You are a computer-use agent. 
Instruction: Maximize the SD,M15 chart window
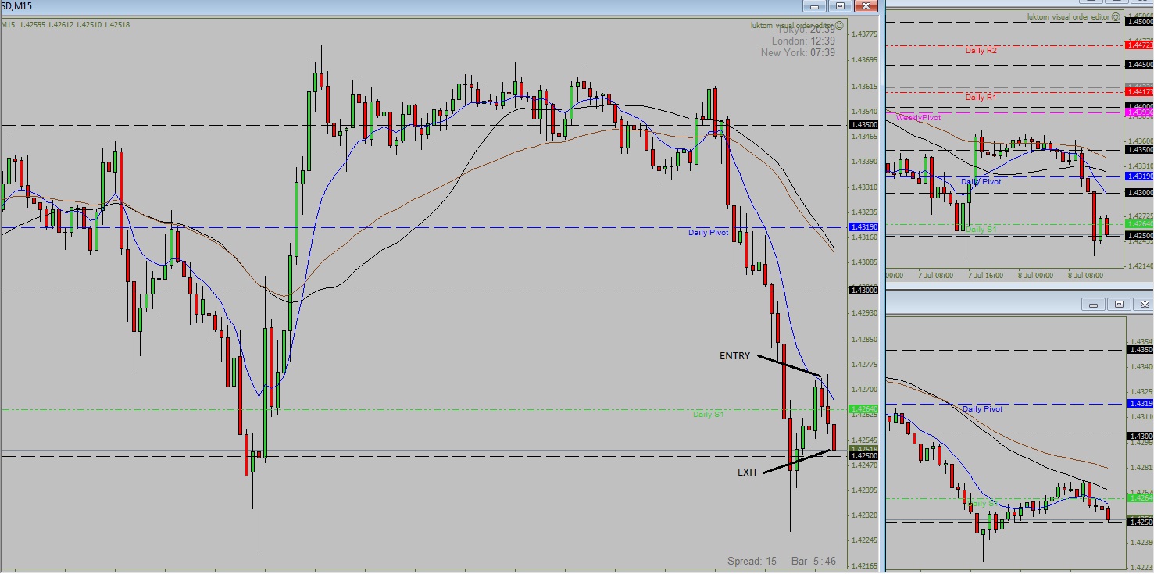[840, 5]
